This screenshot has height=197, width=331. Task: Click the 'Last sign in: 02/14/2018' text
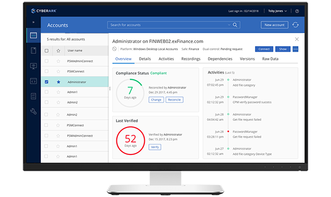tap(244, 11)
